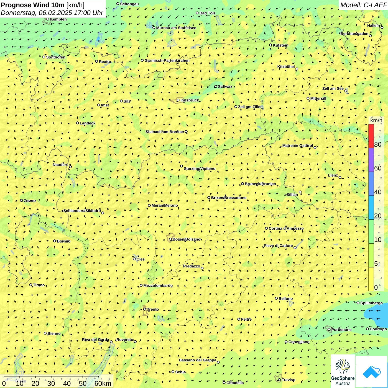Select the Trento city marker
Image resolution: width=388 pixels, height=388 pixels.
[x=145, y=309]
